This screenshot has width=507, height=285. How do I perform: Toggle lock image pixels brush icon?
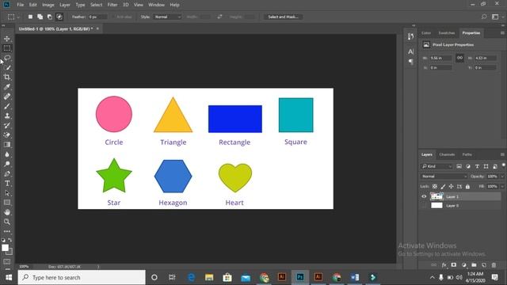(443, 187)
